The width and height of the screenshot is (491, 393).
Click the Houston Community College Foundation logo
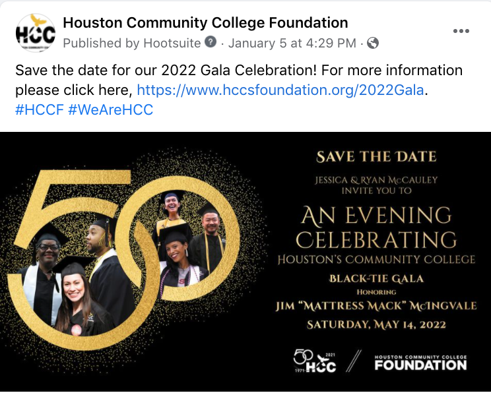tap(420, 363)
